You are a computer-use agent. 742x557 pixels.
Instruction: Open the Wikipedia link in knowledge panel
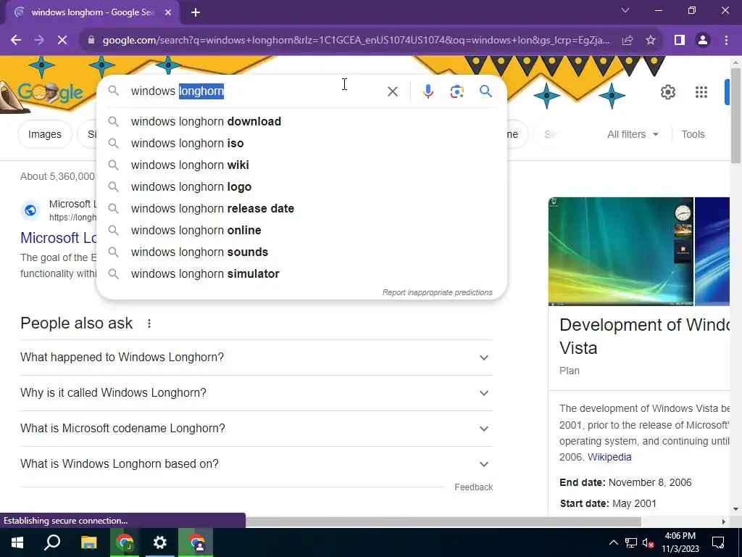tap(609, 457)
